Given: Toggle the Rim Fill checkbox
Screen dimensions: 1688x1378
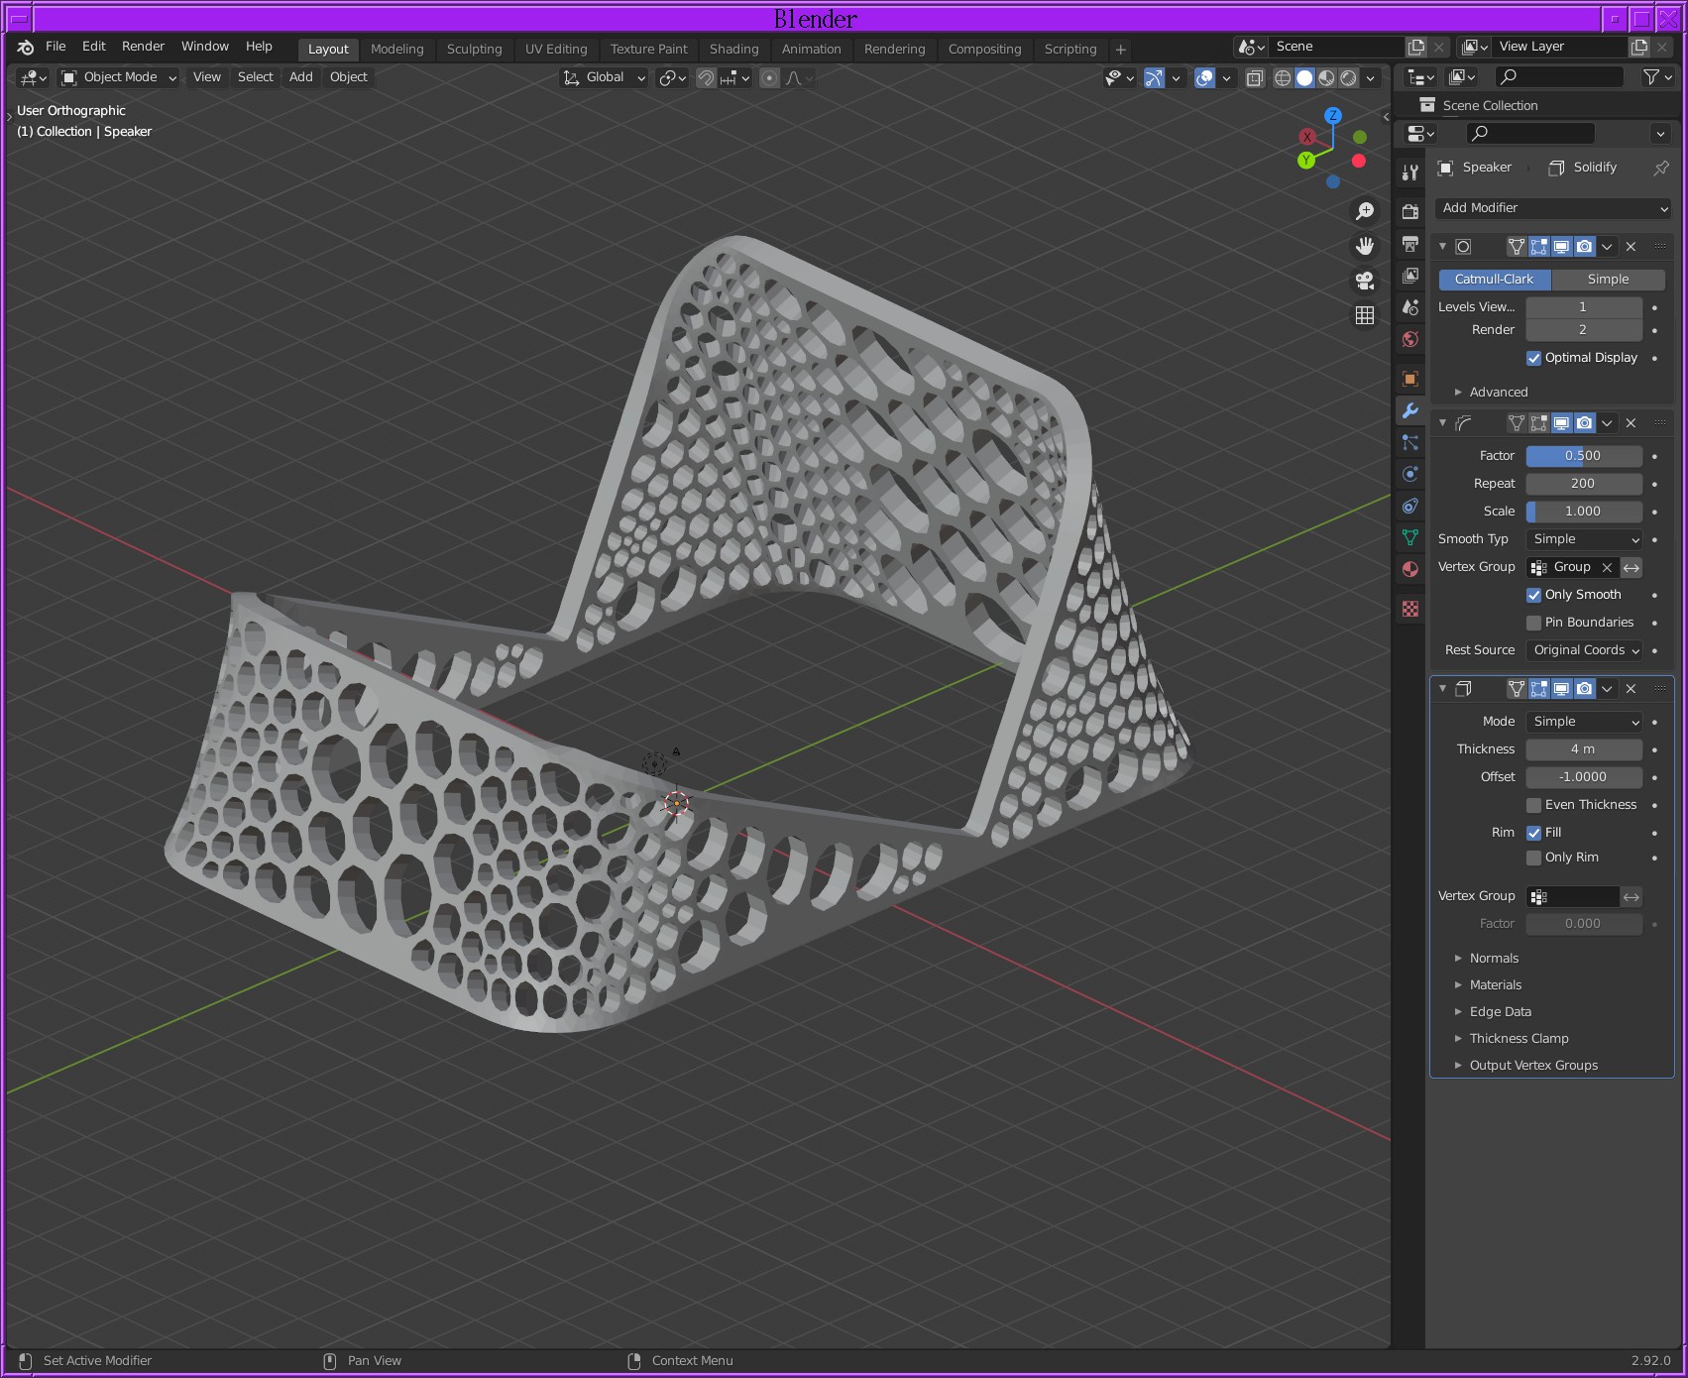Looking at the screenshot, I should tap(1533, 833).
